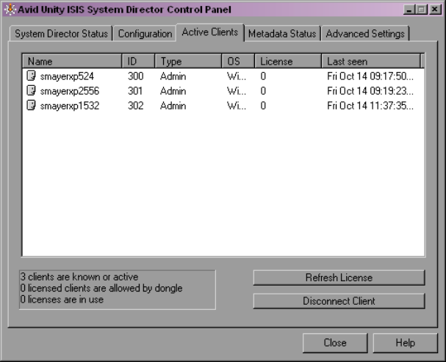The image size is (446, 362).
Task: Select client name smayerxp2556
Action: [x=70, y=91]
